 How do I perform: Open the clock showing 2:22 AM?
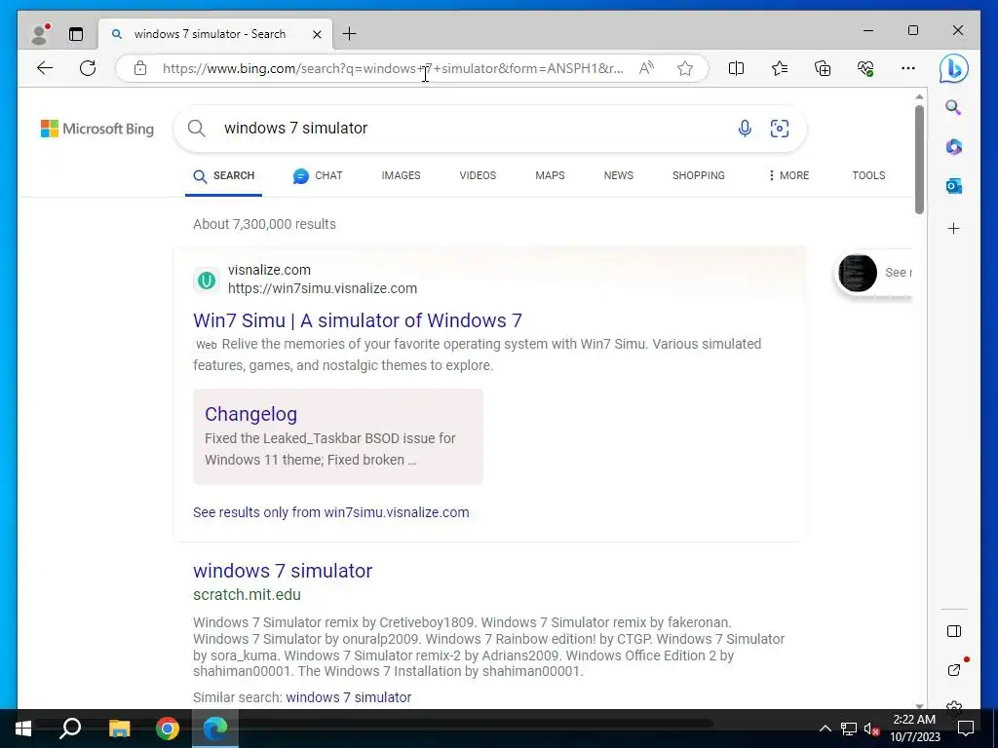coord(914,729)
